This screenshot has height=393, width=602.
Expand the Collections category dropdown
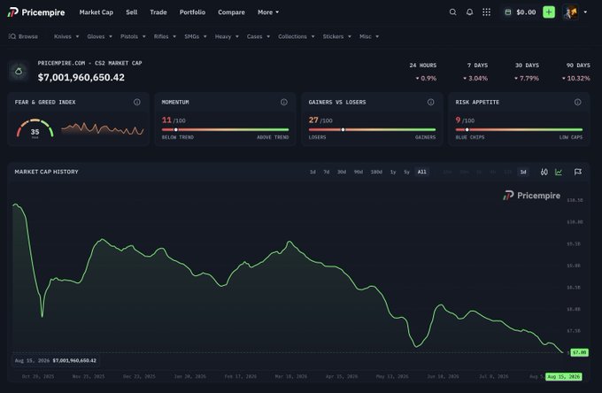point(297,36)
